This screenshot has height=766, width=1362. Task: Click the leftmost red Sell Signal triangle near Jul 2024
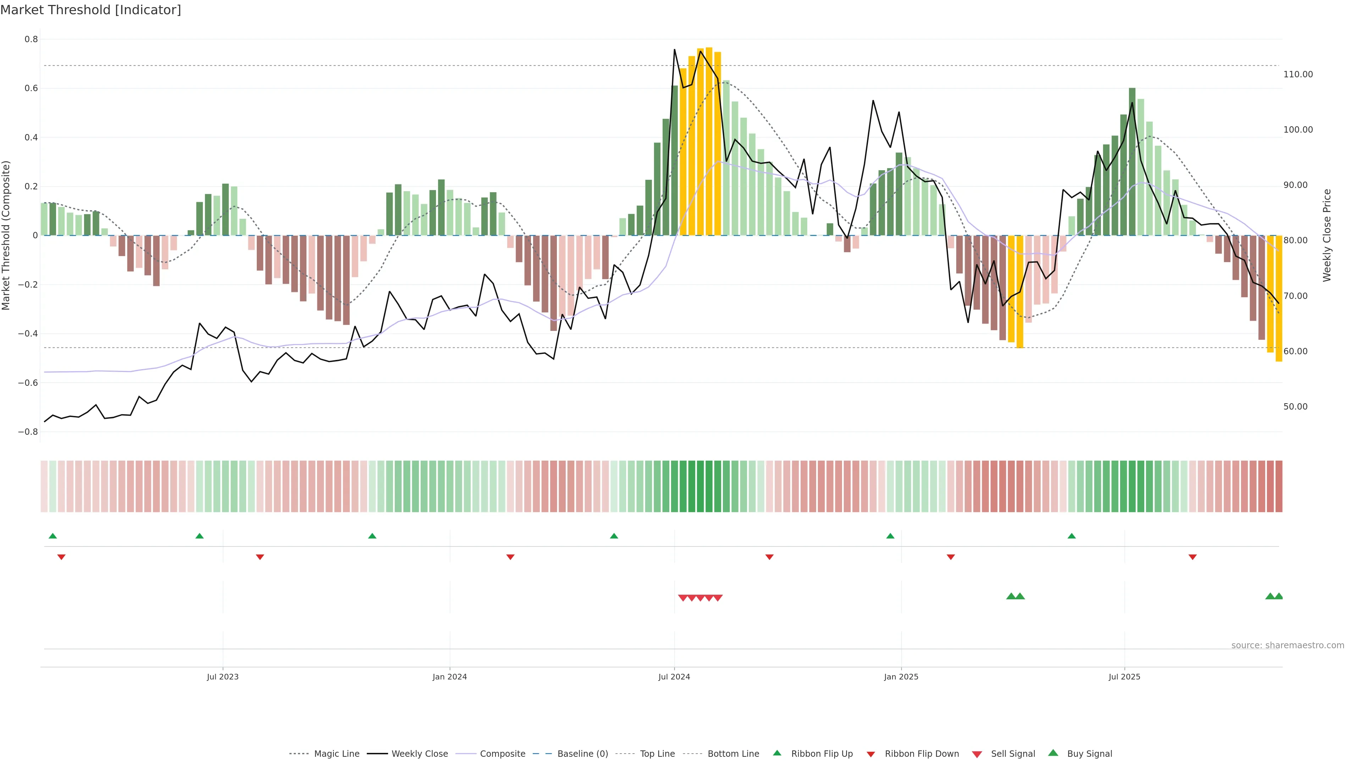click(682, 598)
